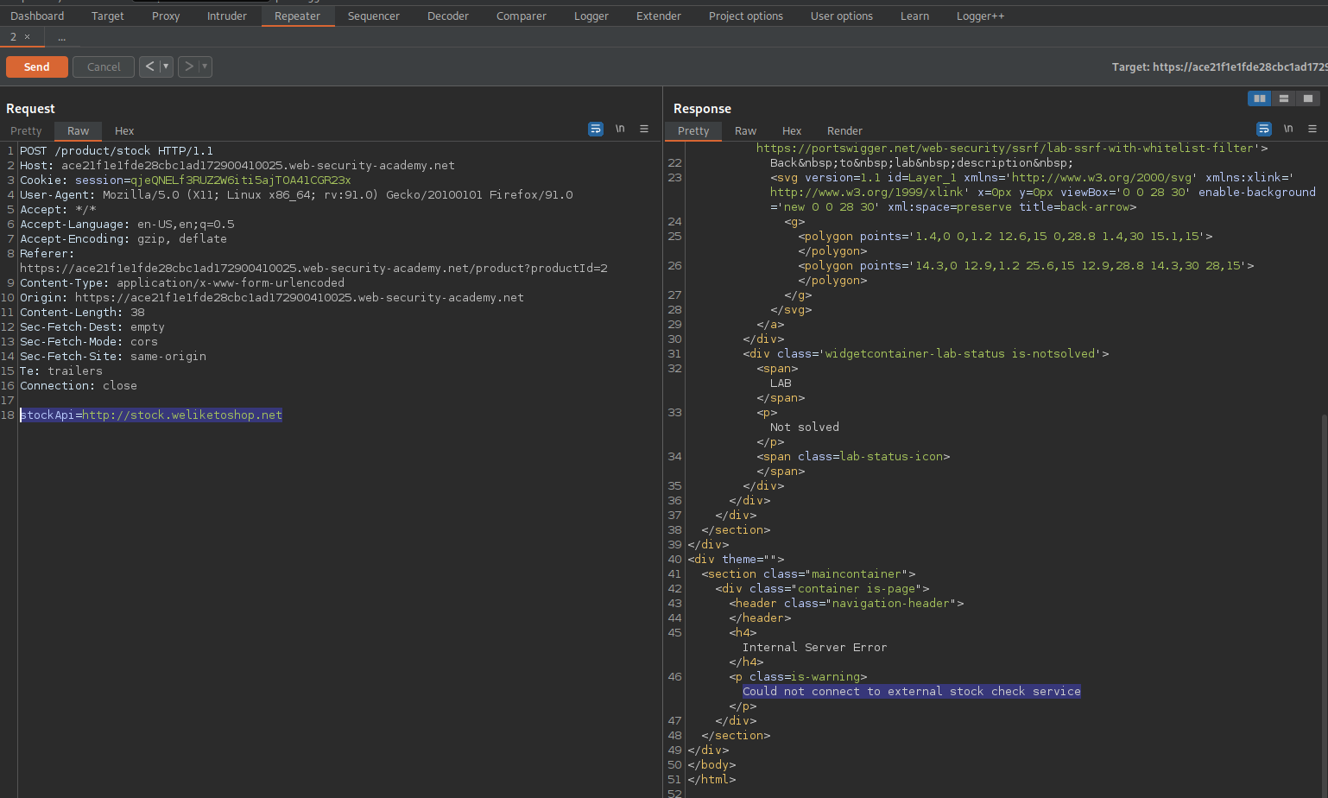Go forward to next request in history
This screenshot has height=798, width=1328.
tap(188, 66)
